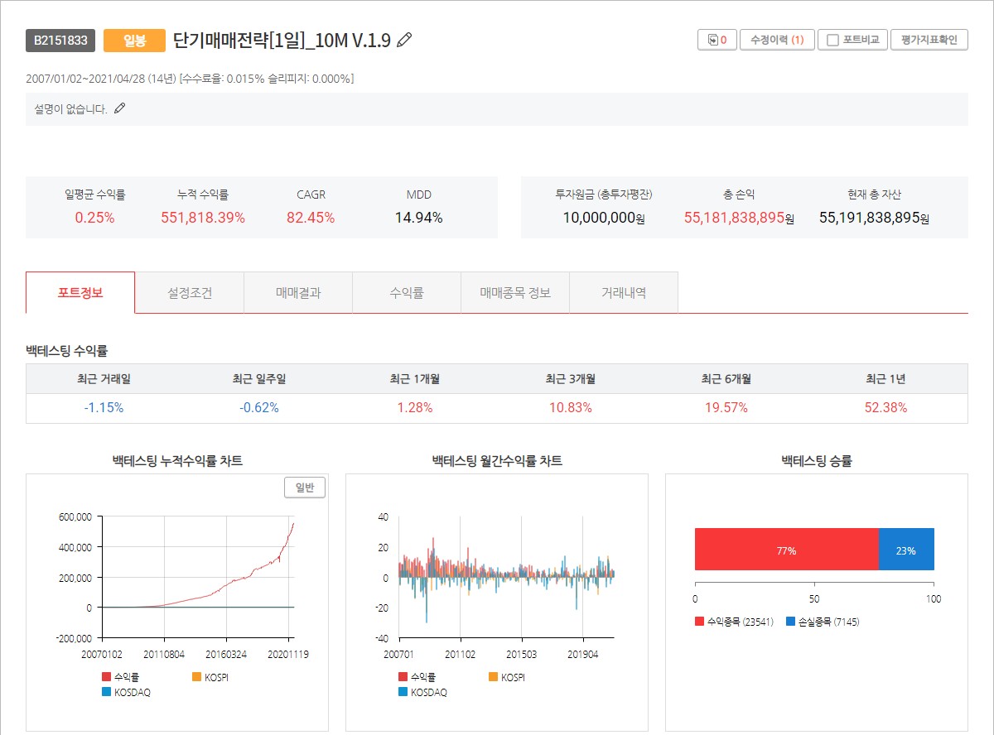Viewport: 994px width, 735px height.
Task: Toggle 수익종목 (23541) legend entry
Action: click(x=735, y=622)
